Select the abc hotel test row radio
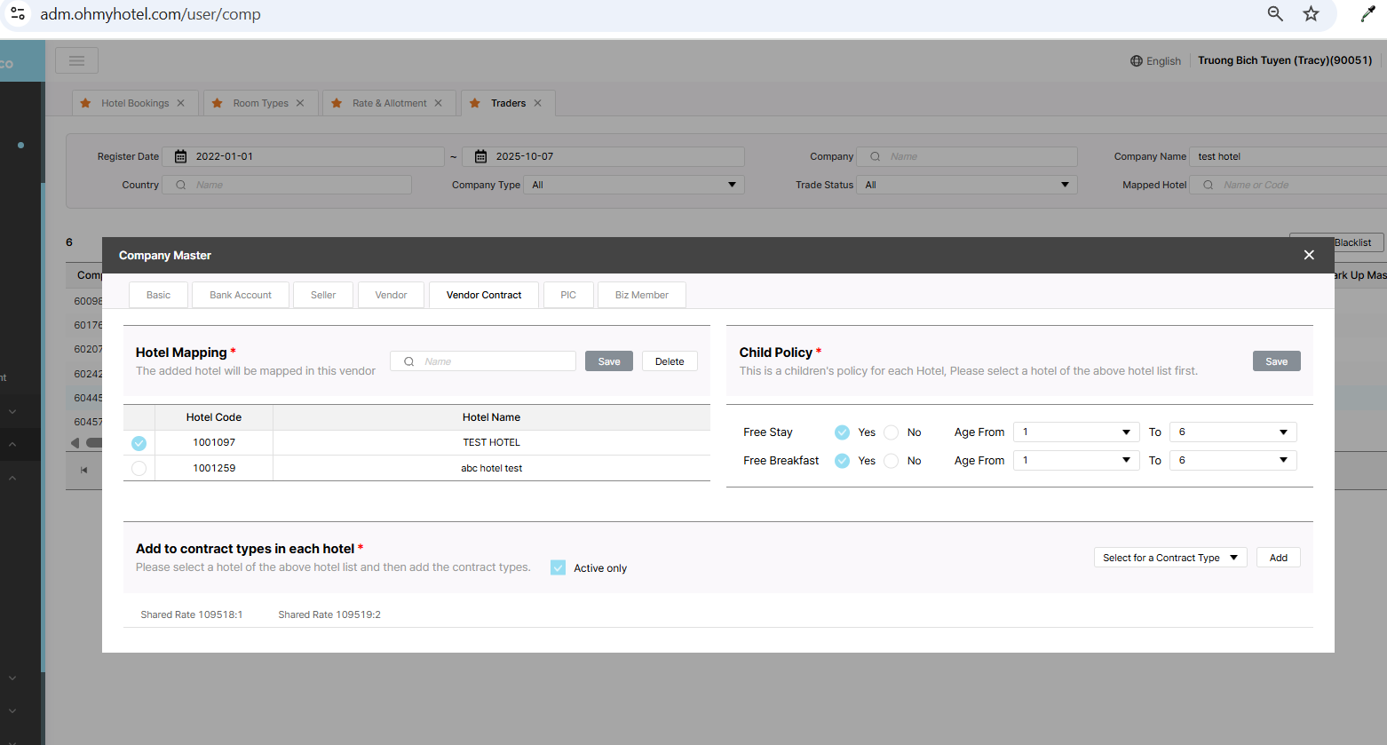The width and height of the screenshot is (1387, 745). pyautogui.click(x=139, y=468)
